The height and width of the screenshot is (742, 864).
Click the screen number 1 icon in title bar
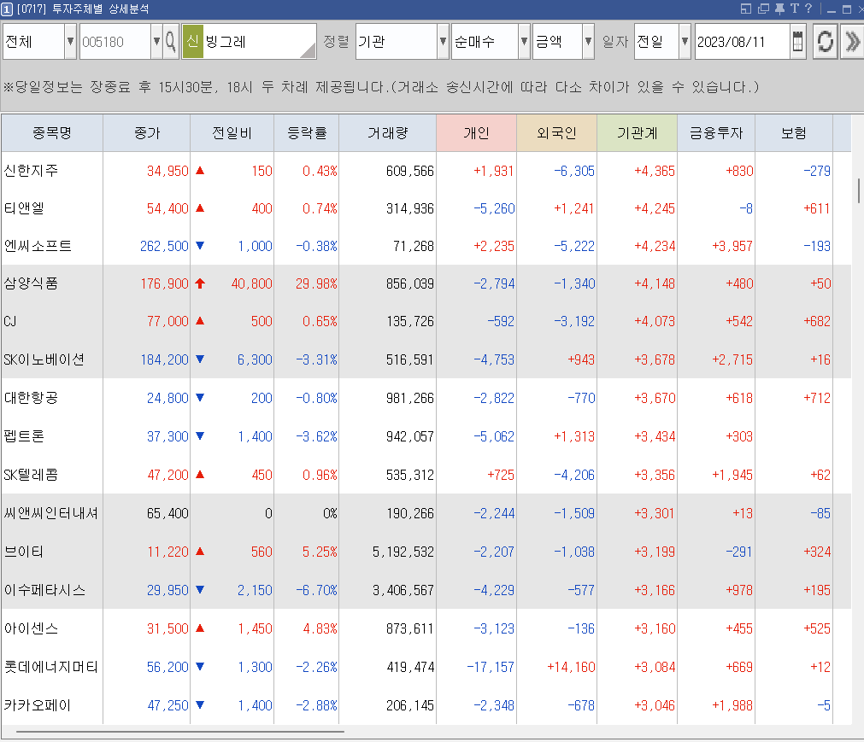(7, 9)
